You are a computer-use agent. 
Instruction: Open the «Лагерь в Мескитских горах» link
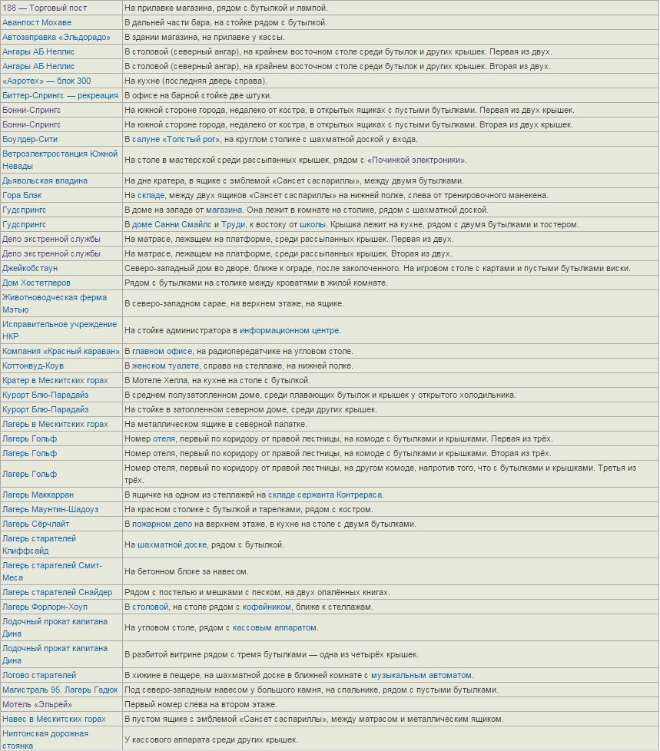click(x=55, y=425)
